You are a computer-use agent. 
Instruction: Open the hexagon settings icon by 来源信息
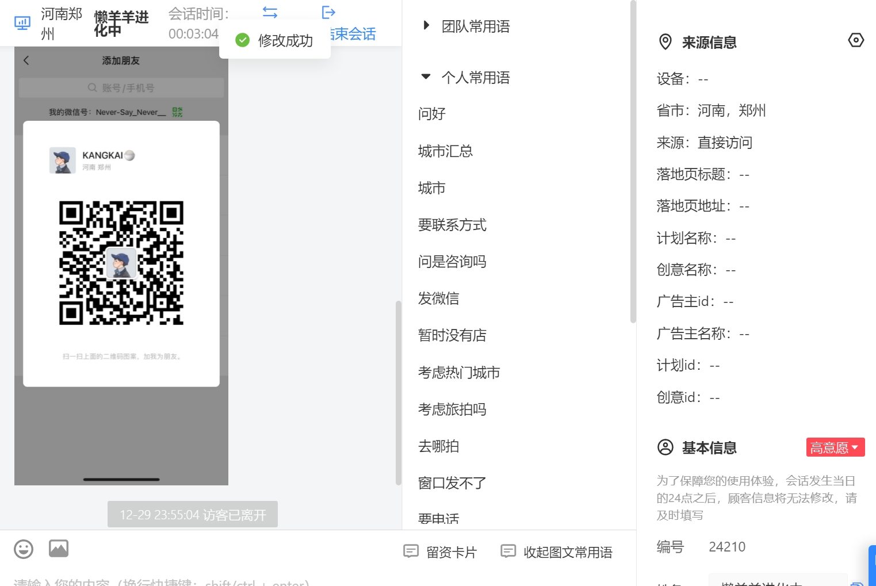[856, 40]
